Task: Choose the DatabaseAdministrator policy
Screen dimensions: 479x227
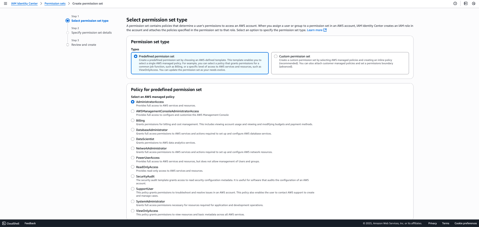Action: pyautogui.click(x=133, y=130)
